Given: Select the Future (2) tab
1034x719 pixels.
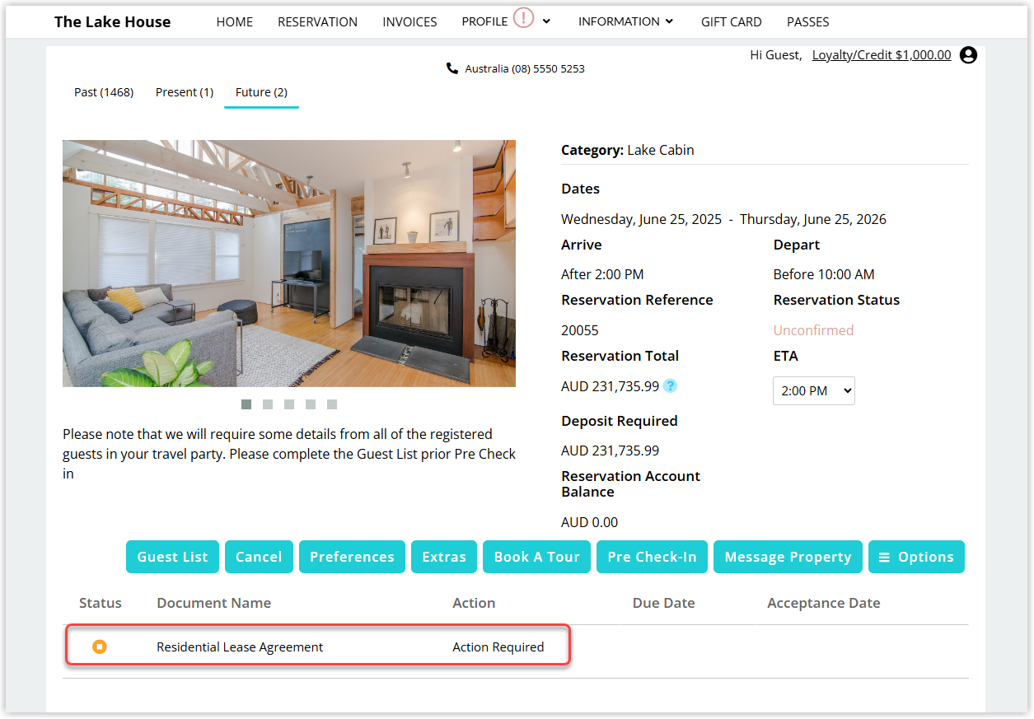Looking at the screenshot, I should click(261, 92).
